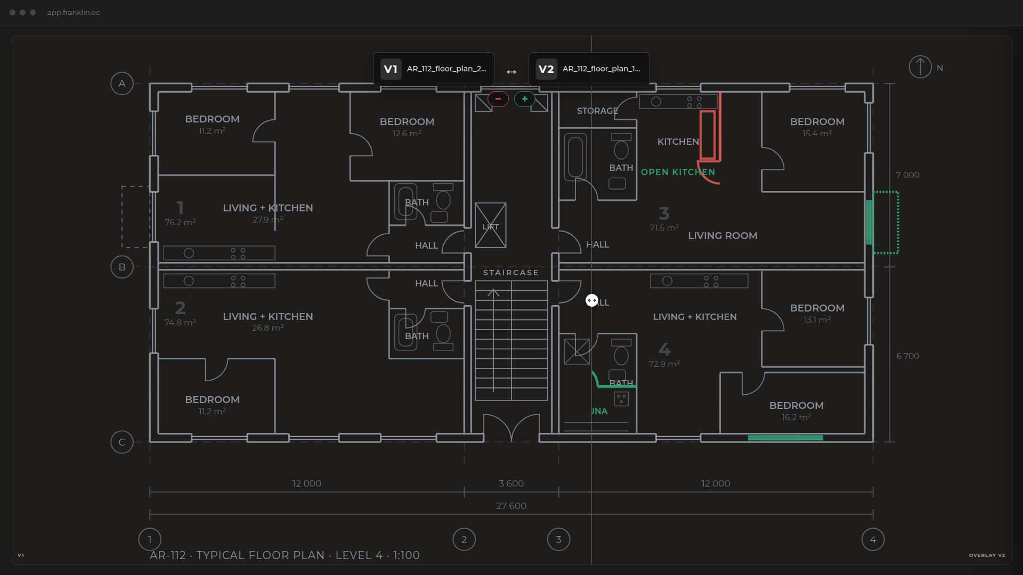1023x575 pixels.
Task: Click the 16.2 m² bedroom area
Action: 797,417
